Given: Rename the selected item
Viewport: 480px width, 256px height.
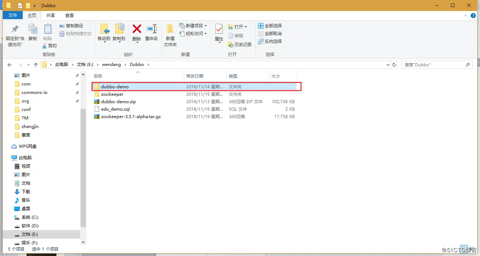Looking at the screenshot, I should pyautogui.click(x=151, y=33).
